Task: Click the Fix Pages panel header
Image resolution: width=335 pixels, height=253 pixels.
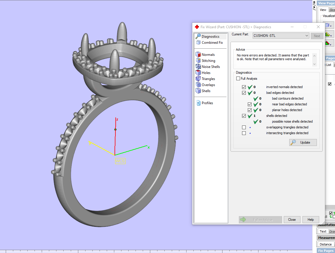Action: tap(326, 251)
